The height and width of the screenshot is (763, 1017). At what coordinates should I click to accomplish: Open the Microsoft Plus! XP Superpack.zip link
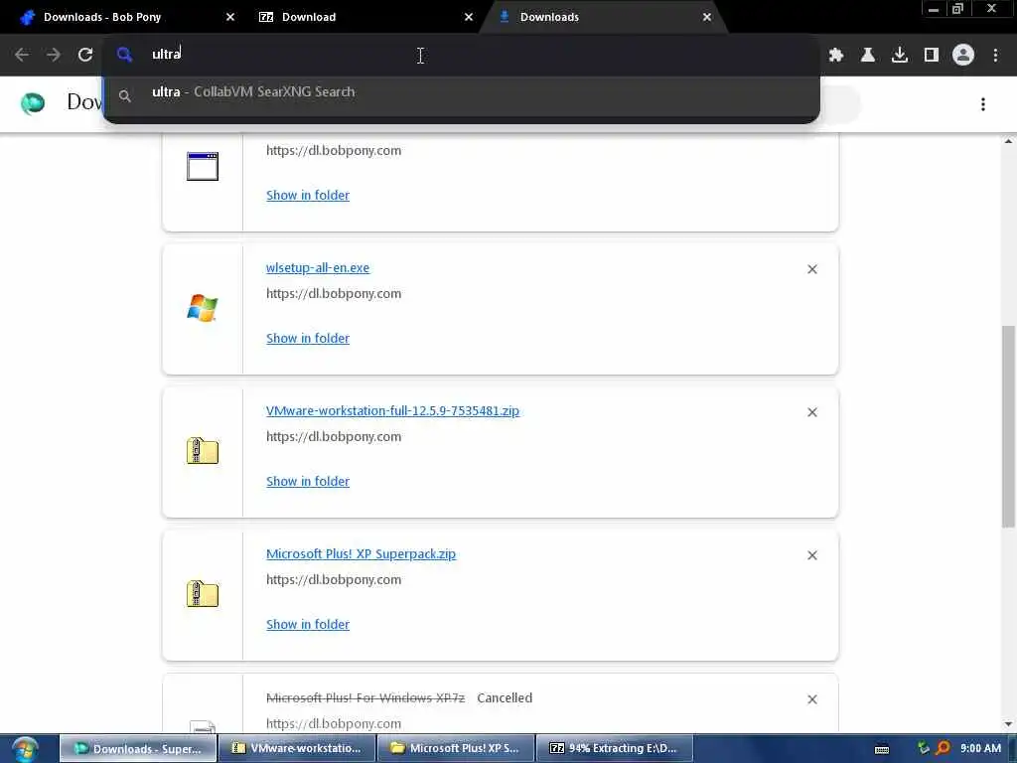point(361,554)
